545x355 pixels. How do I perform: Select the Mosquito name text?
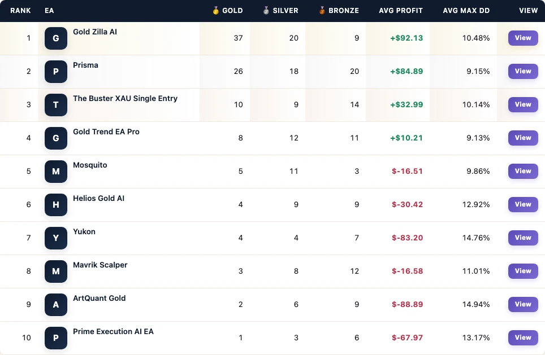coord(90,165)
